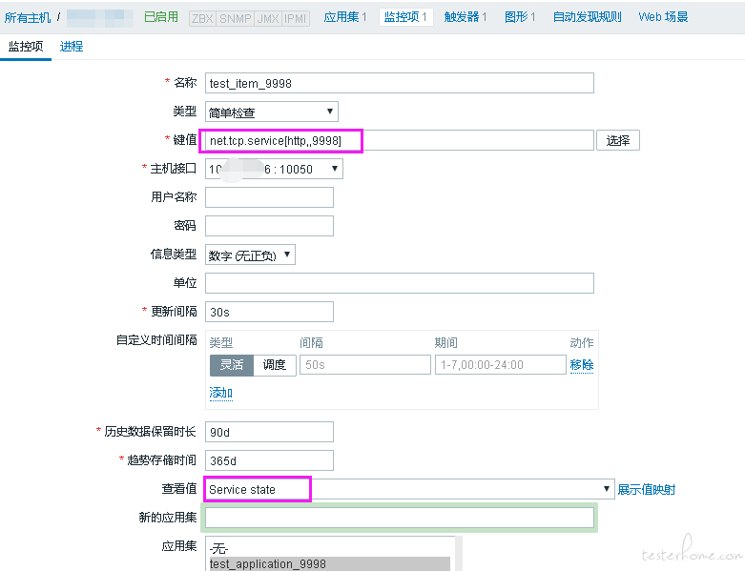The width and height of the screenshot is (745, 571).
Task: Click the 选择 button next to key
Action: [x=618, y=140]
